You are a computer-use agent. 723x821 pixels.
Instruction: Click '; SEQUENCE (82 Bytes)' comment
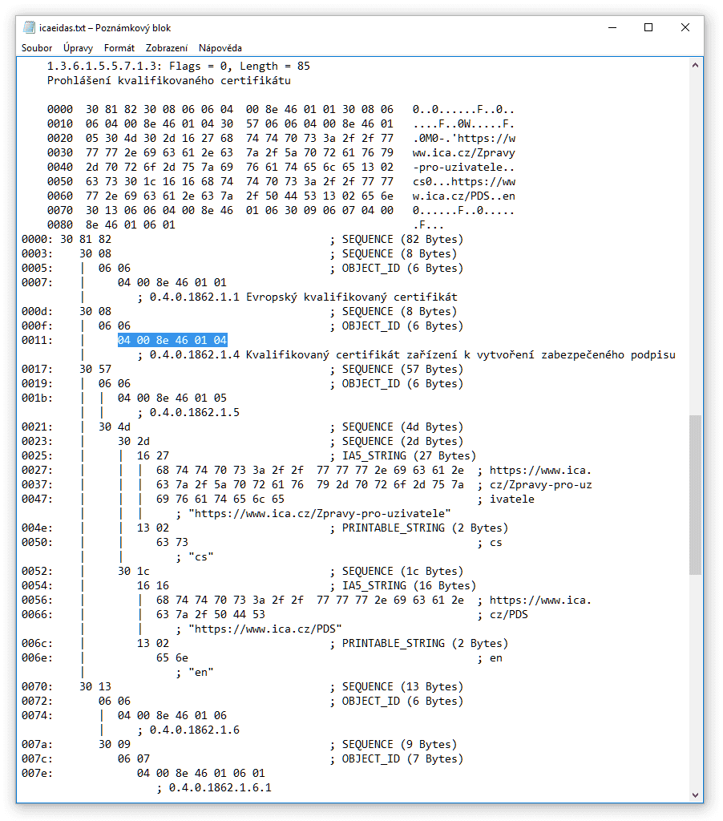coord(397,239)
